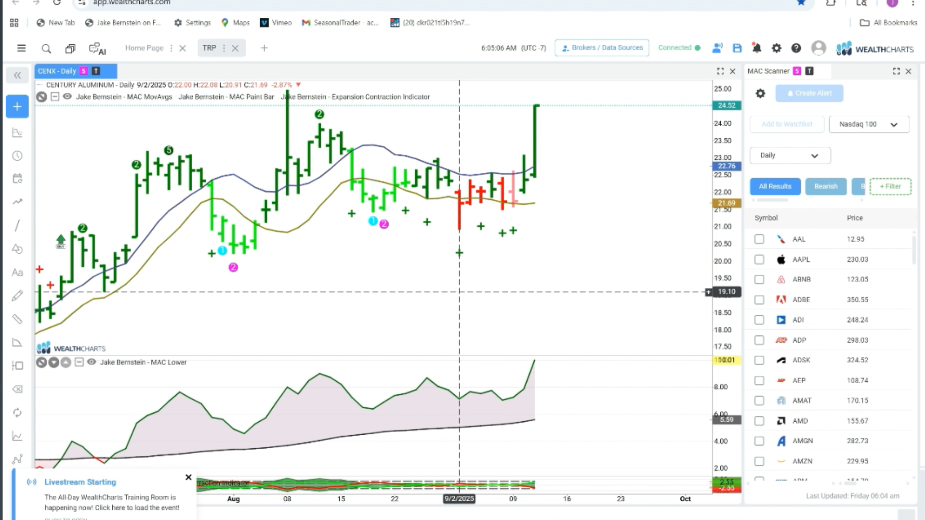Viewport: 925px width, 520px height.
Task: Open TRP tab options menu
Action: coord(224,48)
